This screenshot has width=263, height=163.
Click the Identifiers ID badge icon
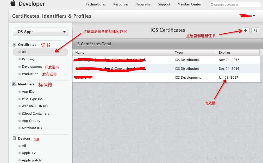pos(14,84)
